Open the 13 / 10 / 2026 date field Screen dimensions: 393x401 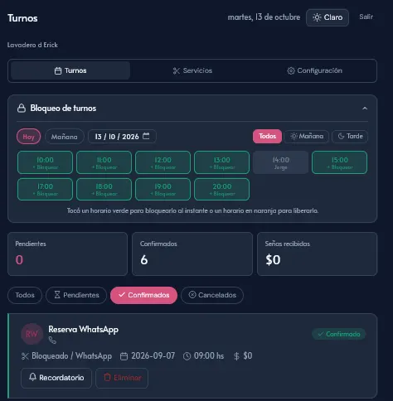(x=122, y=137)
